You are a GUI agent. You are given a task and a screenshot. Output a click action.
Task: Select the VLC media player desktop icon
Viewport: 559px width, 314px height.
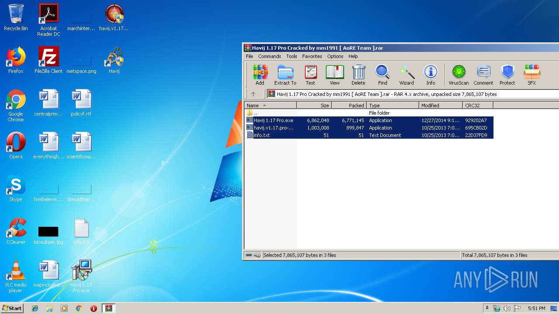(16, 276)
